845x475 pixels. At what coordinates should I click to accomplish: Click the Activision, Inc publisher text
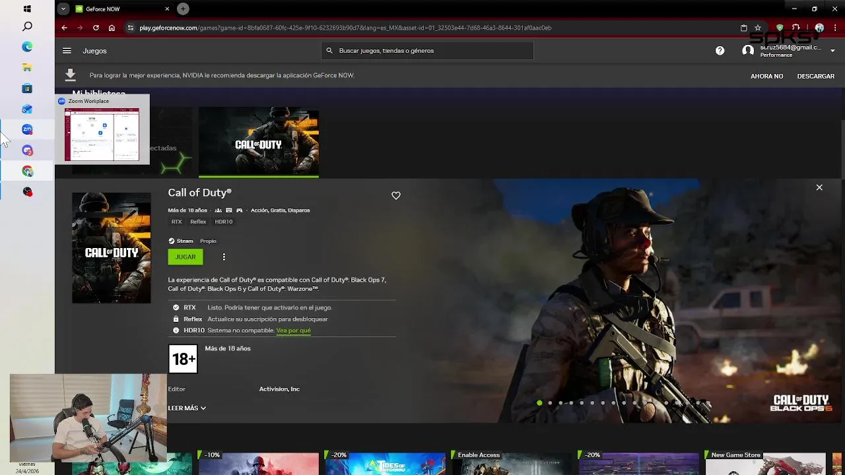[x=279, y=389]
